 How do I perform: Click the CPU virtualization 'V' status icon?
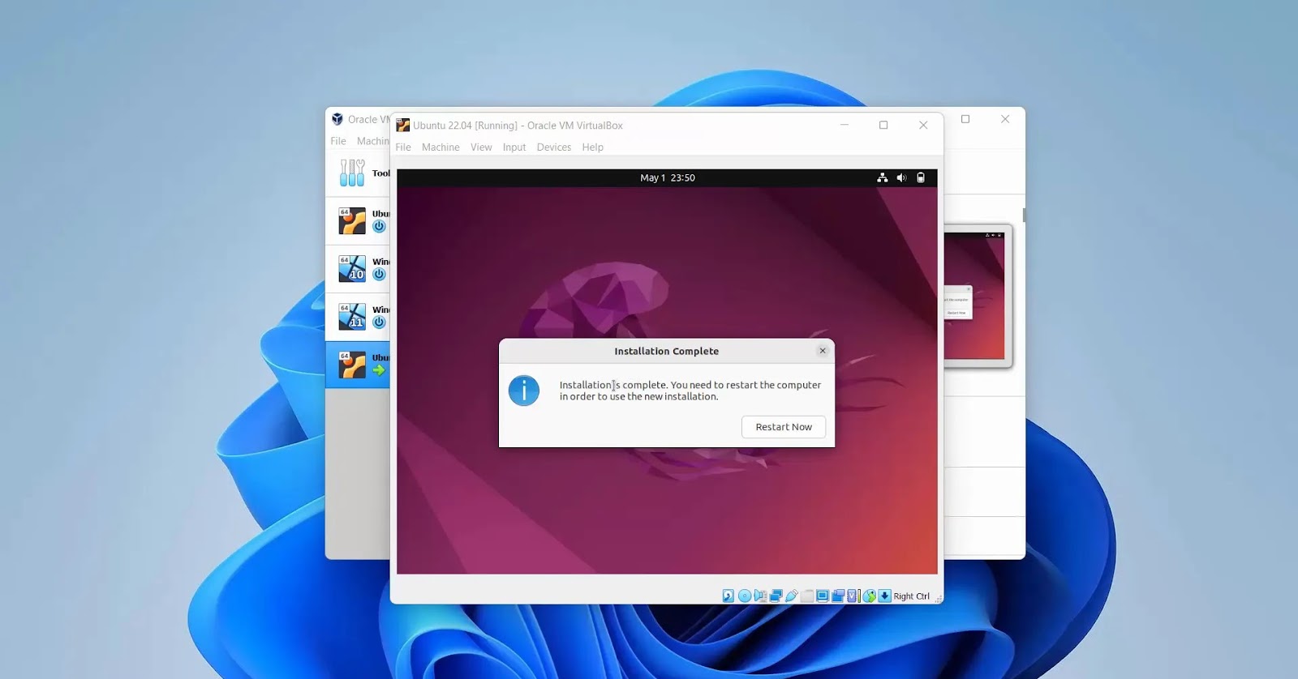[x=853, y=596]
